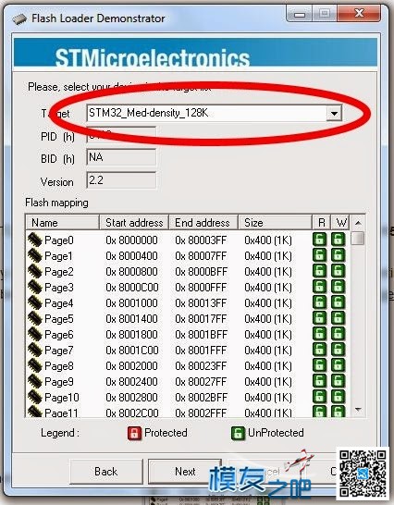Click Page2 read protection lock icon
The height and width of the screenshot is (505, 394).
coord(320,271)
